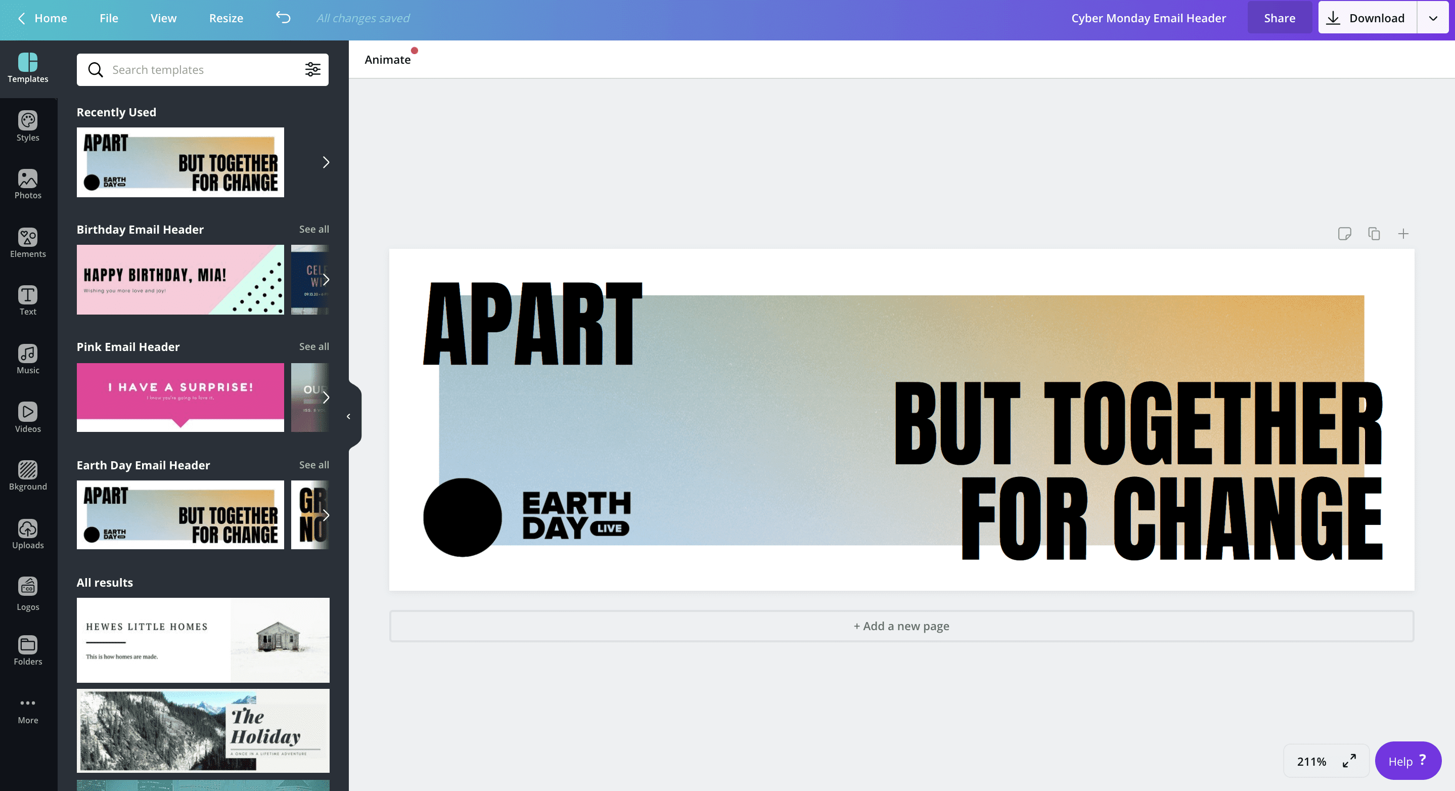The width and height of the screenshot is (1455, 791).
Task: Expand the See all Birthday Email Headers
Action: tap(313, 229)
